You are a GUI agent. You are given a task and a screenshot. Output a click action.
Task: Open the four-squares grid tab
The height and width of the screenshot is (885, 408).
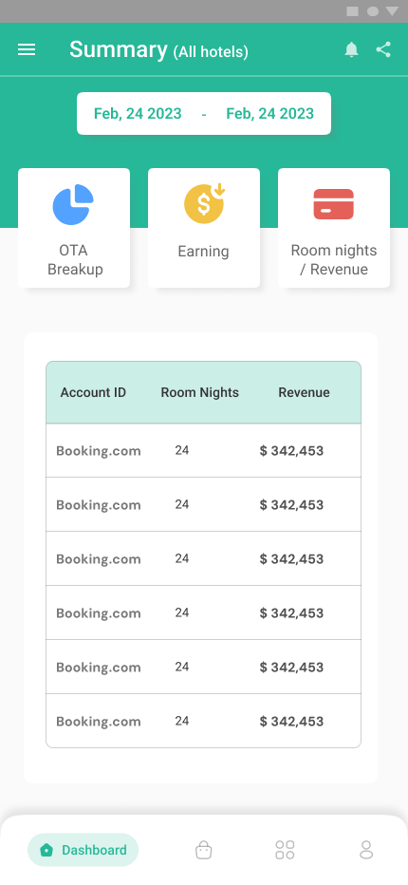click(285, 850)
